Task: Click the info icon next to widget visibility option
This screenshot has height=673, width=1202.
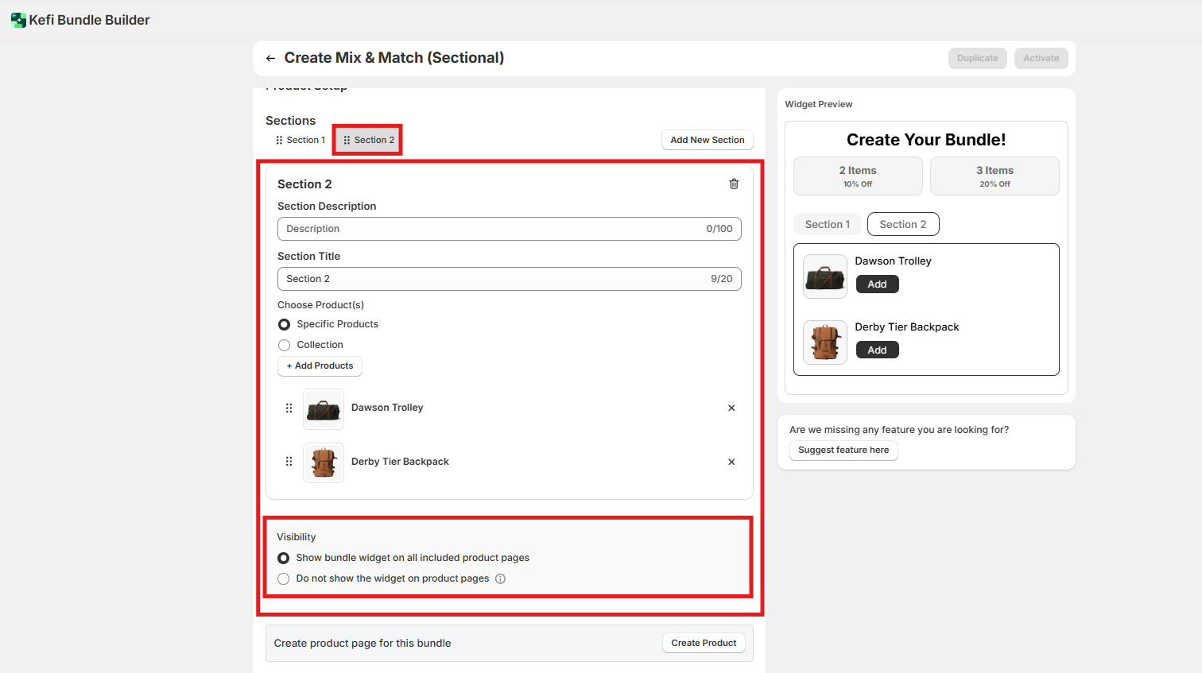Action: pyautogui.click(x=500, y=578)
